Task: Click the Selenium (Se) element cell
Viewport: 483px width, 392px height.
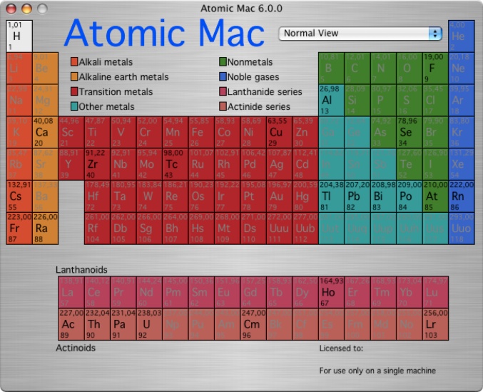Action: (410, 132)
